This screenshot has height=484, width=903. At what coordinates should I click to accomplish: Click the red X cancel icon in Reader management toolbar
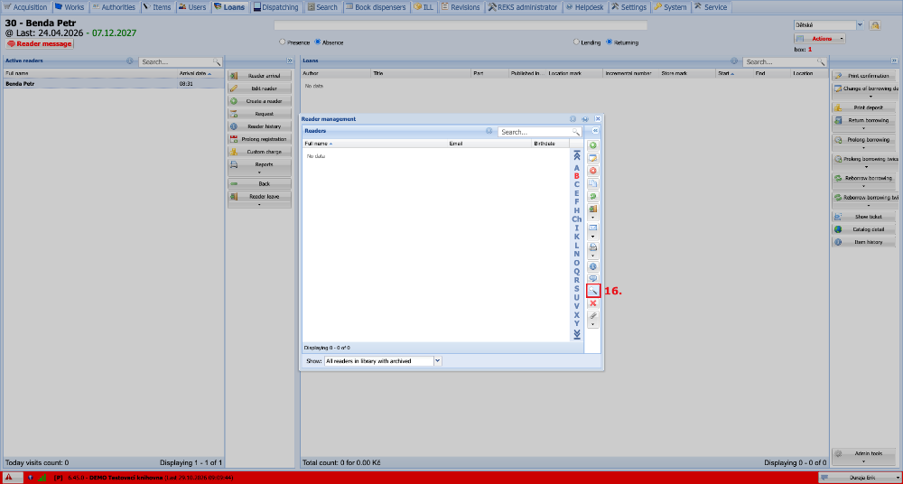click(592, 303)
